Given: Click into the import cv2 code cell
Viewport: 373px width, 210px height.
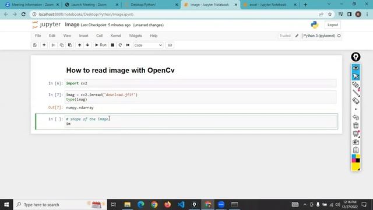Looking at the screenshot, I should coord(200,83).
